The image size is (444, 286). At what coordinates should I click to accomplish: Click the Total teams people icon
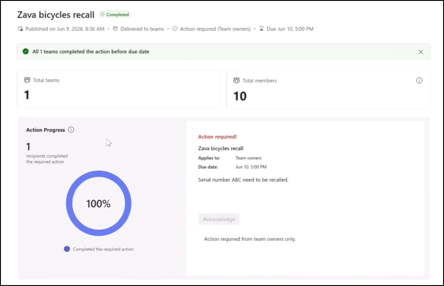pos(27,80)
